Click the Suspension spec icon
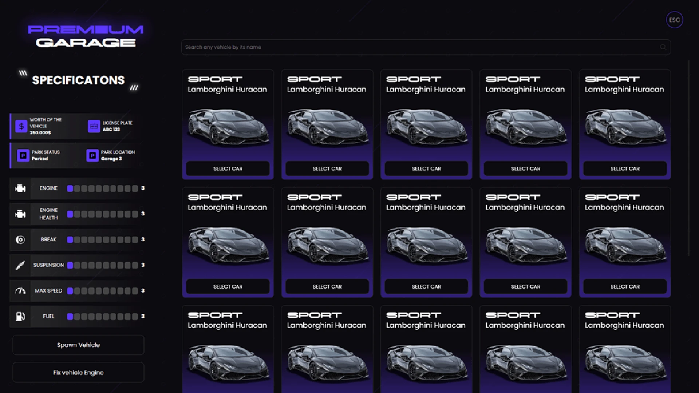 [20, 265]
